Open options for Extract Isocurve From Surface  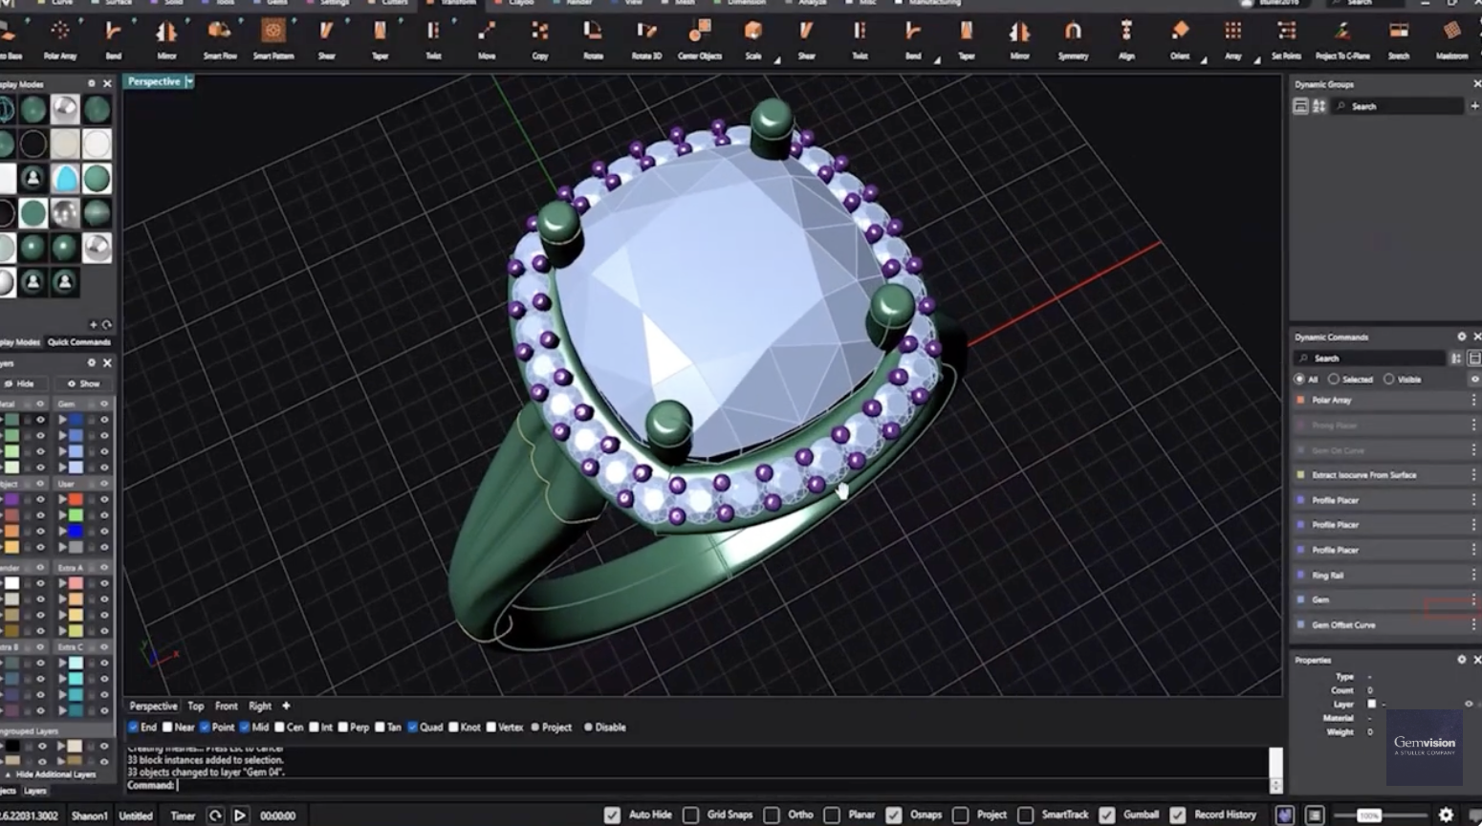pyautogui.click(x=1473, y=474)
